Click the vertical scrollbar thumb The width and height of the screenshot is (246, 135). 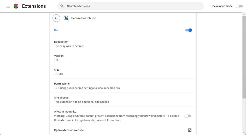(244, 57)
